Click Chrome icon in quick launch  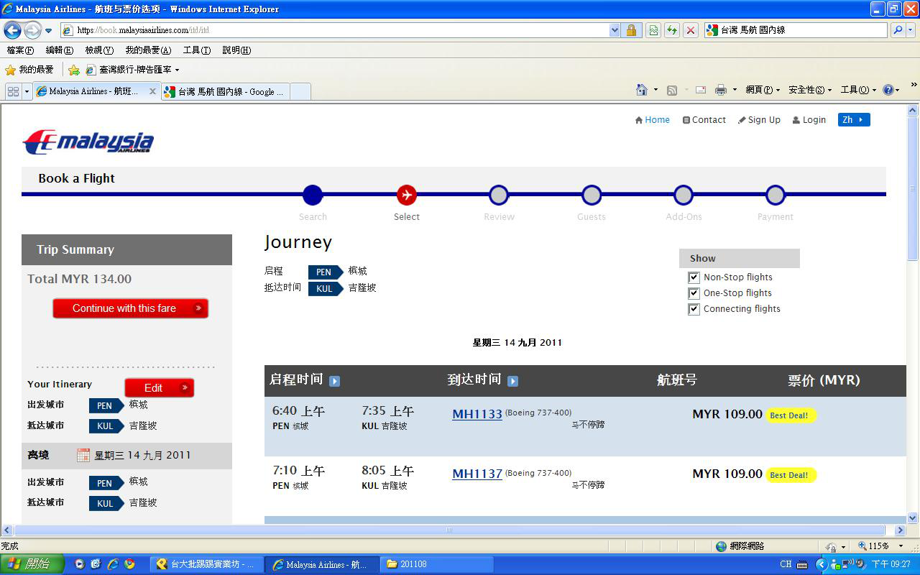click(x=129, y=564)
